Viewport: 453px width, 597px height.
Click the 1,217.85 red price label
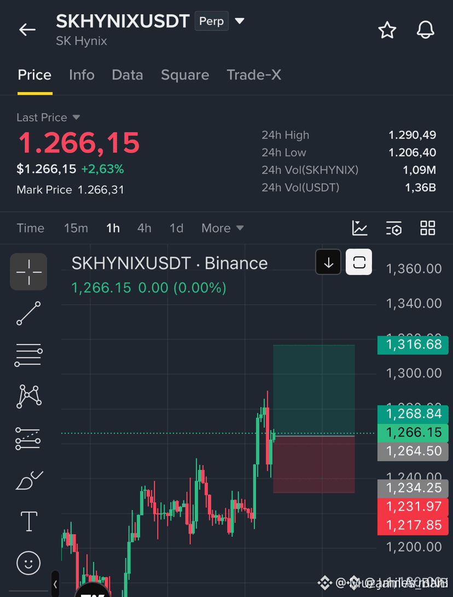(x=413, y=525)
